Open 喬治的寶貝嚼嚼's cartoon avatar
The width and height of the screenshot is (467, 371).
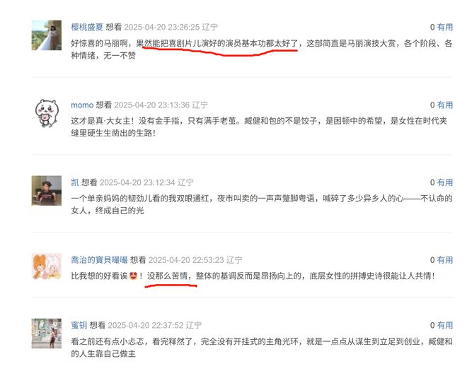pos(47,266)
